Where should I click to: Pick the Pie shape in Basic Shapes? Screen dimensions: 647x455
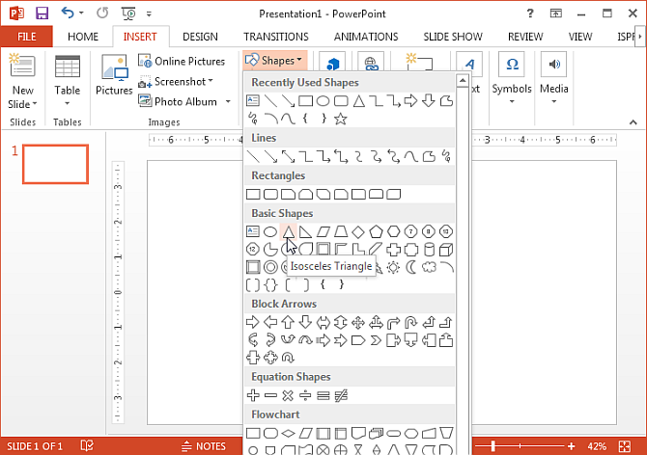click(270, 250)
